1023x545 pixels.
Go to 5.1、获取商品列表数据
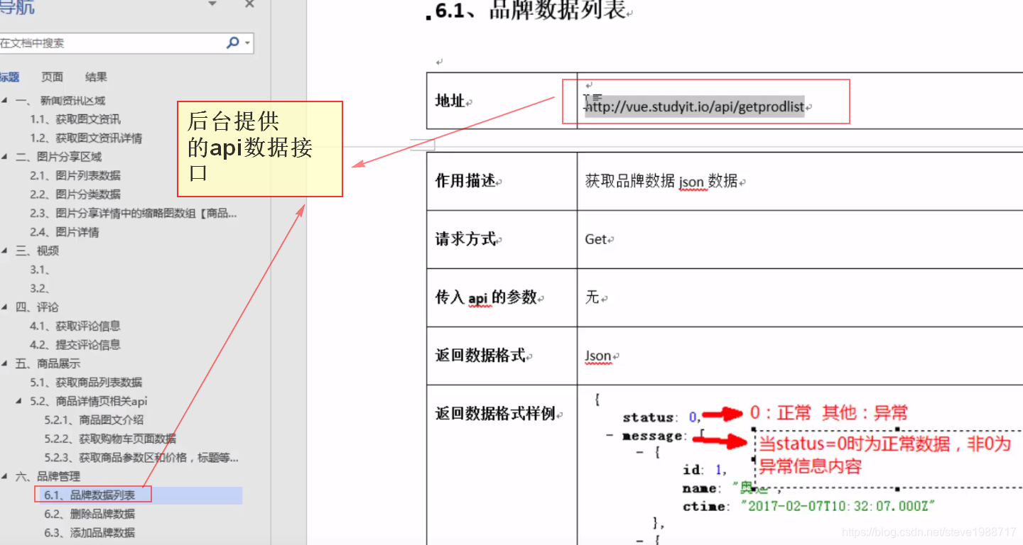[86, 382]
